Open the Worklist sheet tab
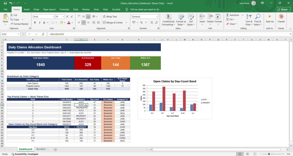Viewport: 293px width, 156px height. coord(41,149)
